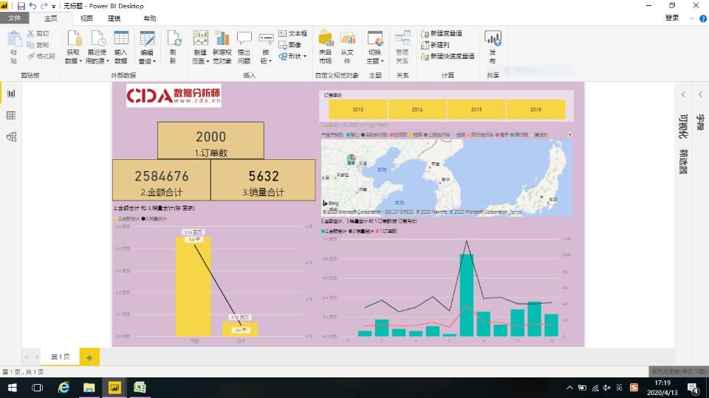This screenshot has height=398, width=709.
Task: Add a new page with plus button
Action: [89, 357]
